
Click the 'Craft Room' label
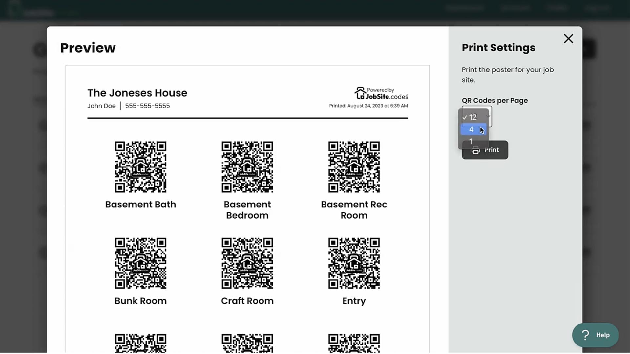[x=247, y=301]
